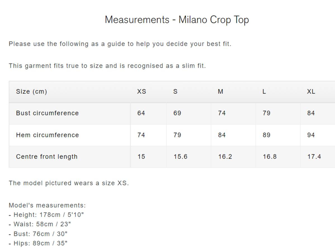Click the XL centre front length 17.4
The height and width of the screenshot is (251, 335).
tap(314, 157)
